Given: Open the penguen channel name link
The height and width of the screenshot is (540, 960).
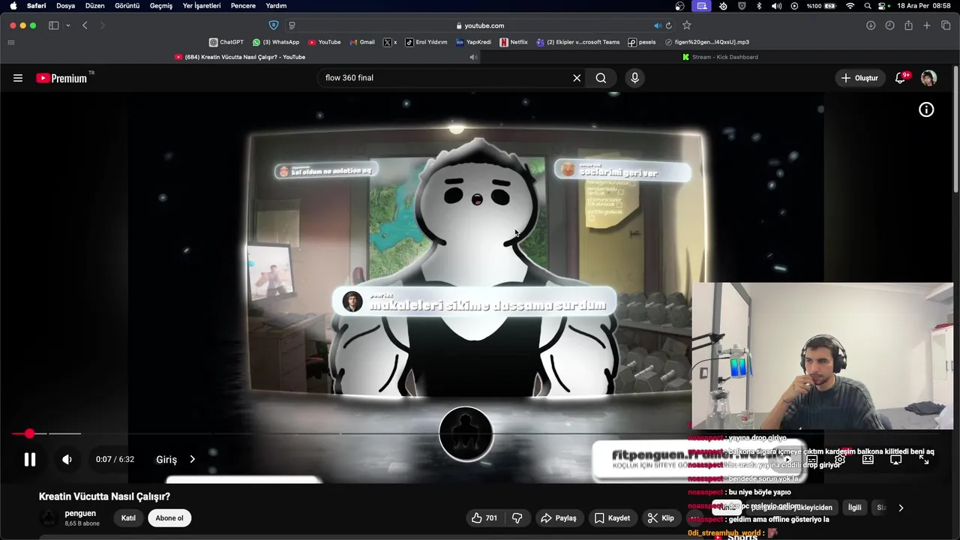Looking at the screenshot, I should click(80, 514).
